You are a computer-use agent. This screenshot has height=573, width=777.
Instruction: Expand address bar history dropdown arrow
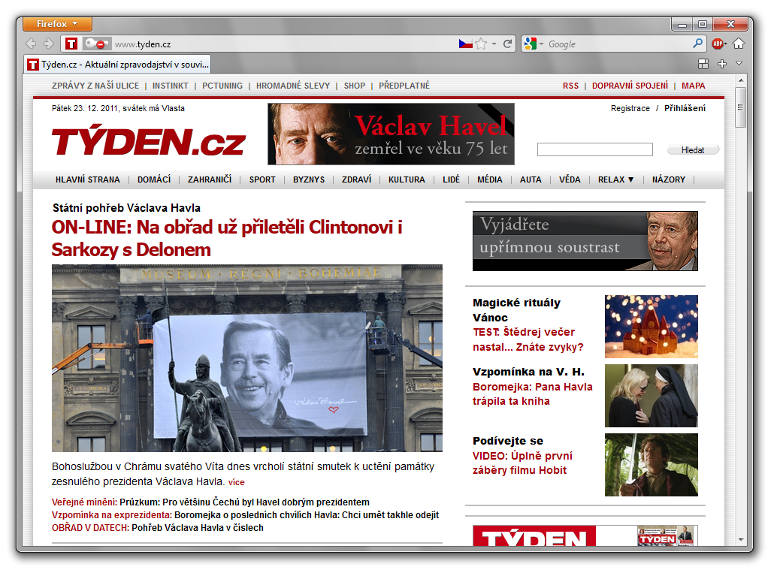(x=494, y=44)
